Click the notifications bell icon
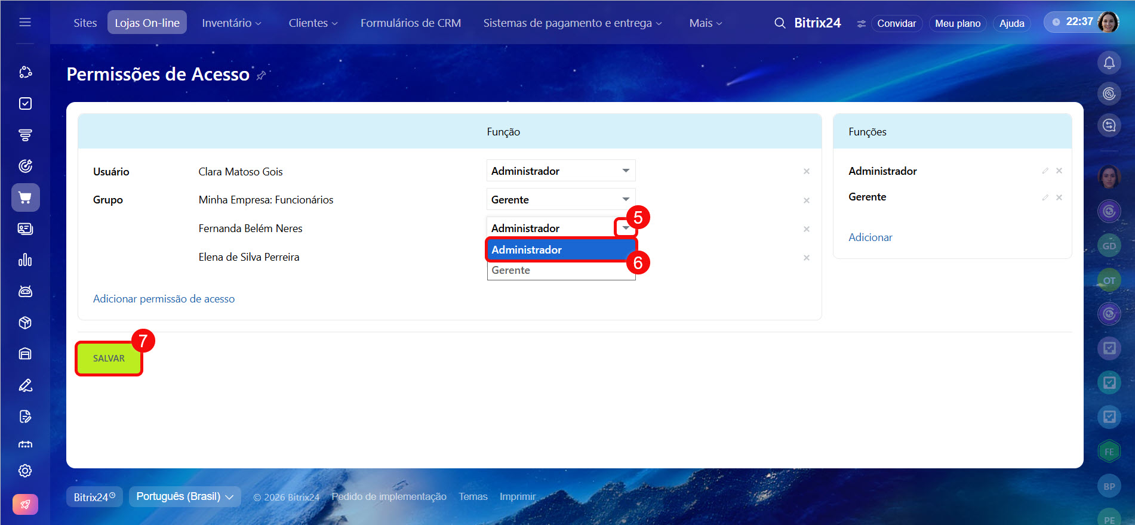 pyautogui.click(x=1109, y=63)
